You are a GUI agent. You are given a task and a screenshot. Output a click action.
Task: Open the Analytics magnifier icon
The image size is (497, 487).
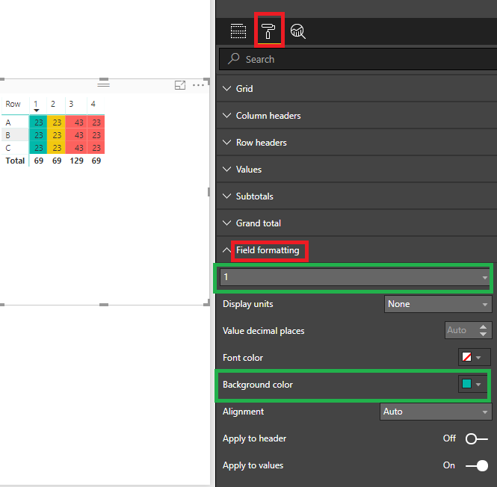click(298, 31)
